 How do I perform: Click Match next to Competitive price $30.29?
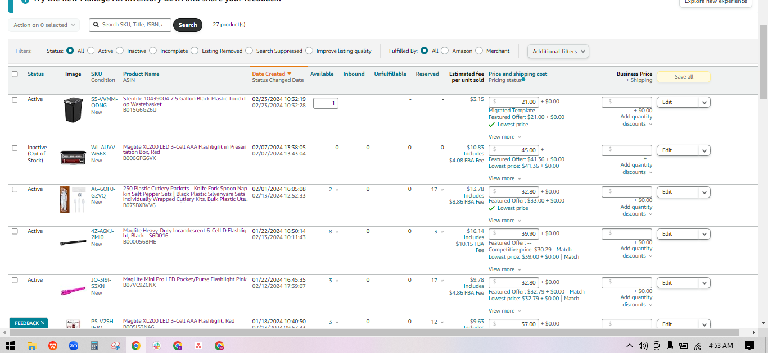point(564,250)
